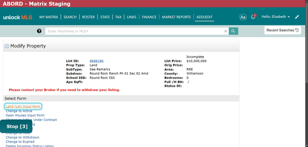Click the Modify Property grid icon
This screenshot has width=308, height=147.
click(x=7, y=46)
